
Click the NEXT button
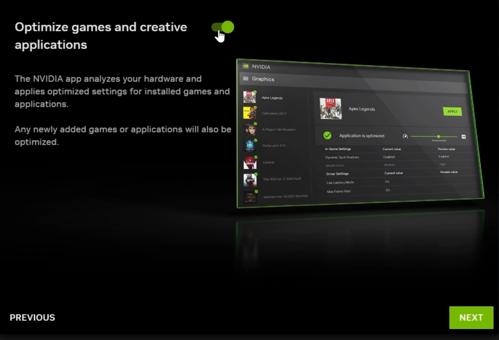click(x=471, y=317)
